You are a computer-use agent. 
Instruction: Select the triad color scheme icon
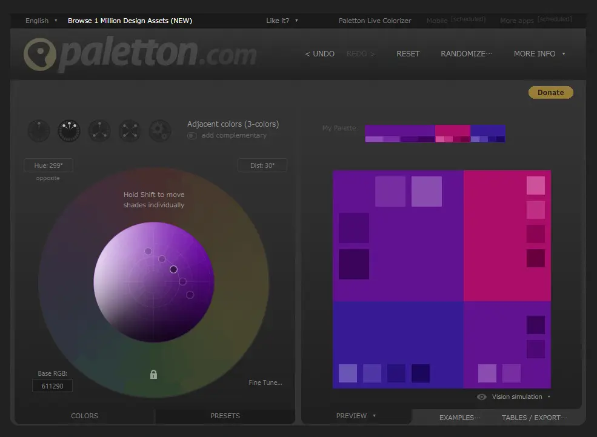(x=99, y=130)
